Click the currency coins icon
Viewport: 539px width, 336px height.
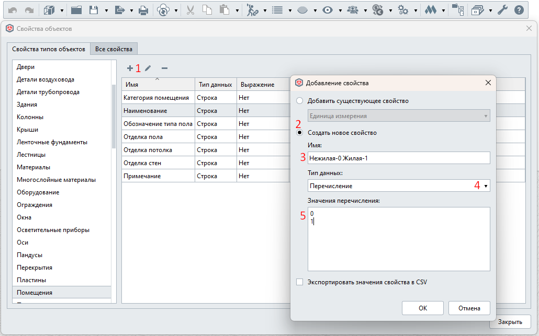pyautogui.click(x=378, y=10)
